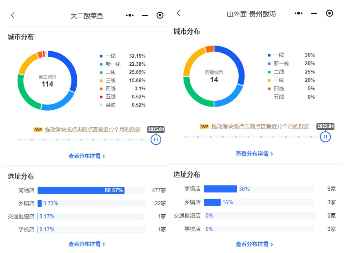Close left mini program via circle icon
346x253 pixels.
coord(160,15)
